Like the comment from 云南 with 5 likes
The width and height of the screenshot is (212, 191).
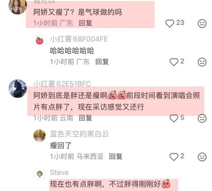(x=174, y=118)
